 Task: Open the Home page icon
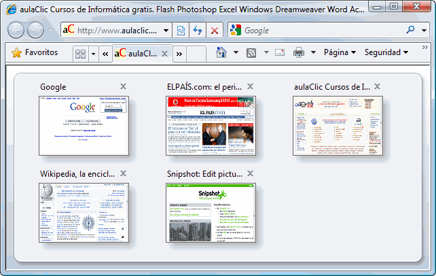pos(220,52)
